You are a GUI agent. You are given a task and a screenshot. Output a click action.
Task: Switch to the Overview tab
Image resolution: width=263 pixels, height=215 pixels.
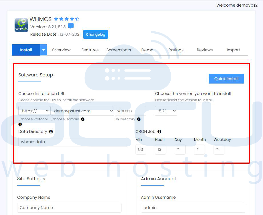61,50
